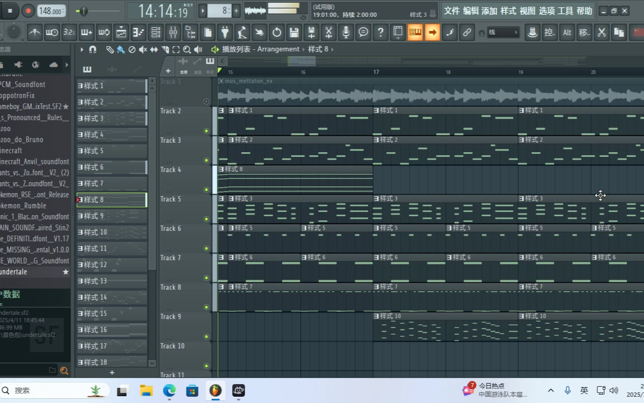Open Microsoft Edge from the taskbar

(x=169, y=390)
